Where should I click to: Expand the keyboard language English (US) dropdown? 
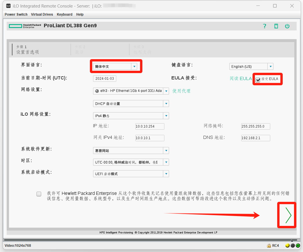pyautogui.click(x=251, y=66)
